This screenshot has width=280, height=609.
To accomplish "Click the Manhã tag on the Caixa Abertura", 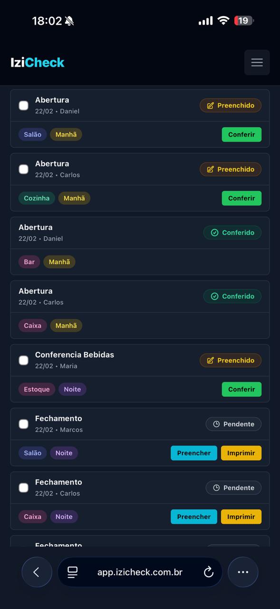I will pyautogui.click(x=66, y=325).
